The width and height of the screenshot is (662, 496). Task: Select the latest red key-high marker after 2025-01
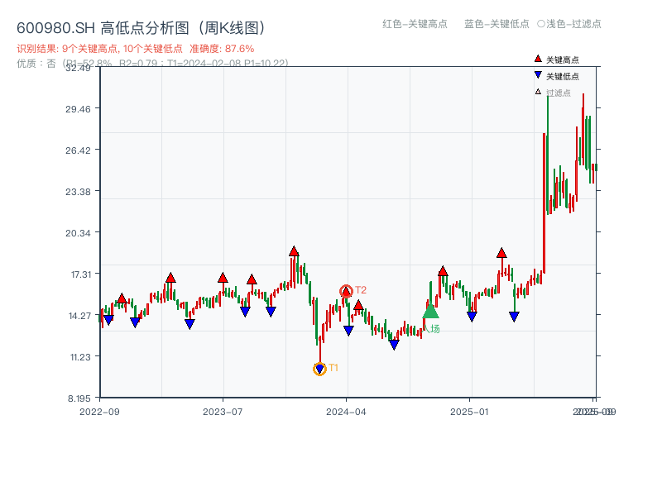pos(501,253)
